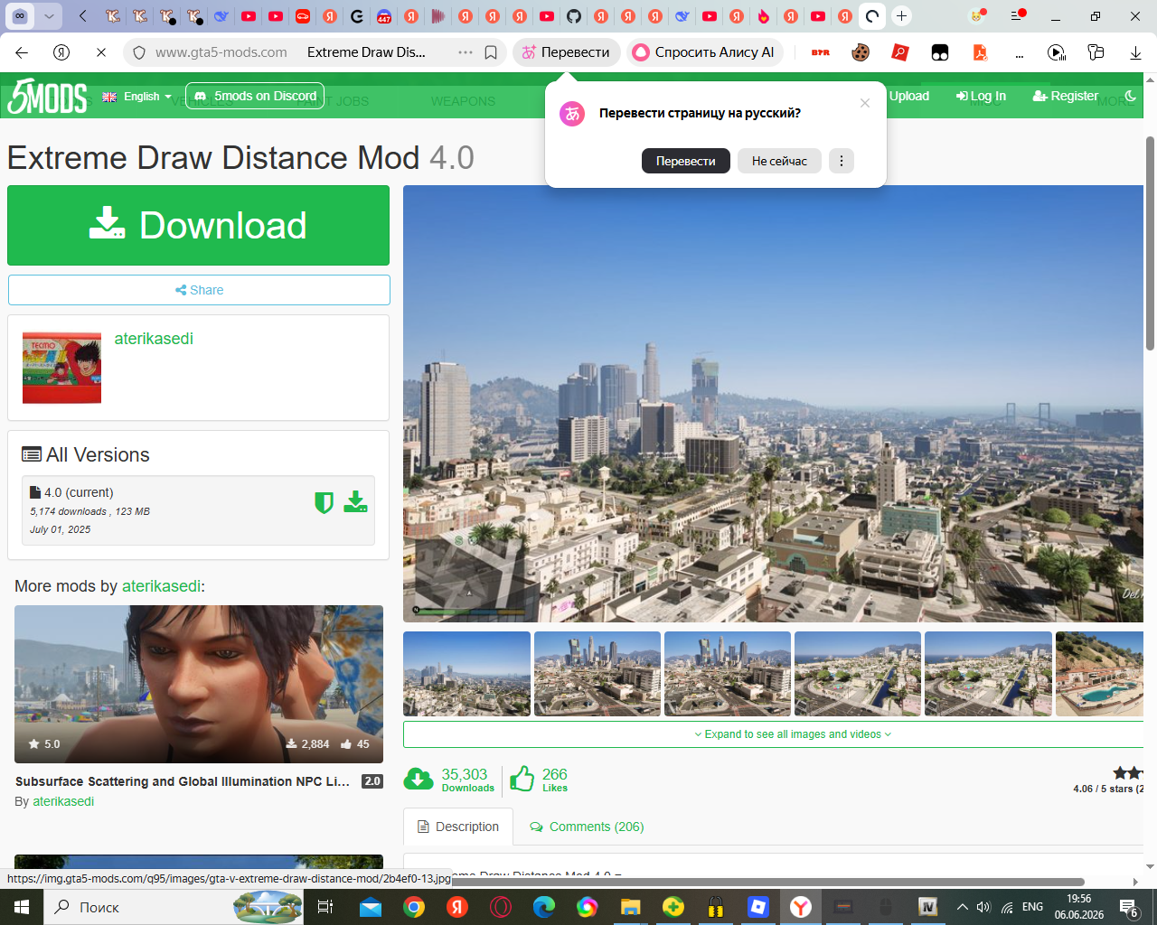Screen dimensions: 1157x925
Task: Open a new browser tab with plus
Action: point(901,16)
